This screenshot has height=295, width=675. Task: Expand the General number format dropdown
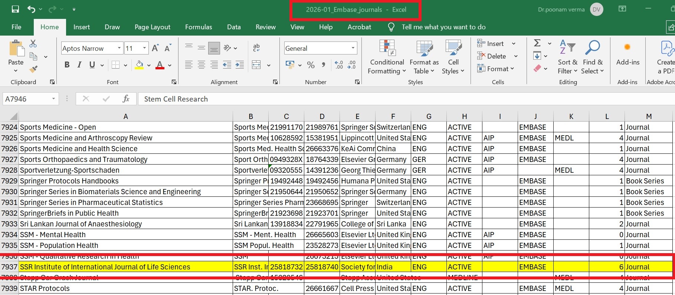[x=353, y=48]
